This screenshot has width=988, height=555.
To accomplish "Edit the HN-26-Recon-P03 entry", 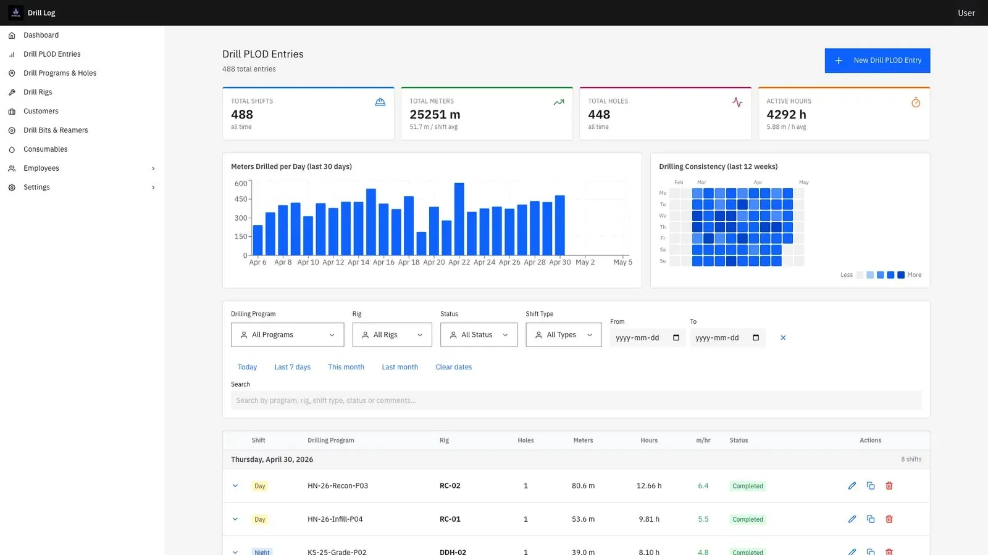I will 852,486.
